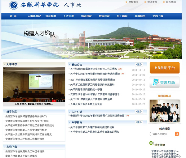Viewport: 186px width, 158px height.
Task: Open the 返回首页 link at top
Action: [x=152, y=2]
